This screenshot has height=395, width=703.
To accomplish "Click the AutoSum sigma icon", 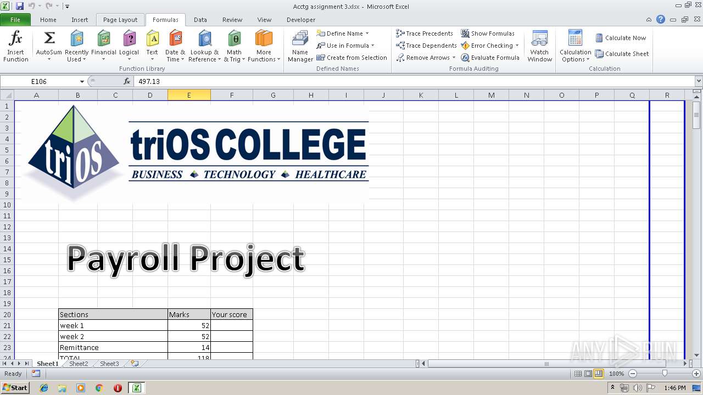I will [49, 38].
